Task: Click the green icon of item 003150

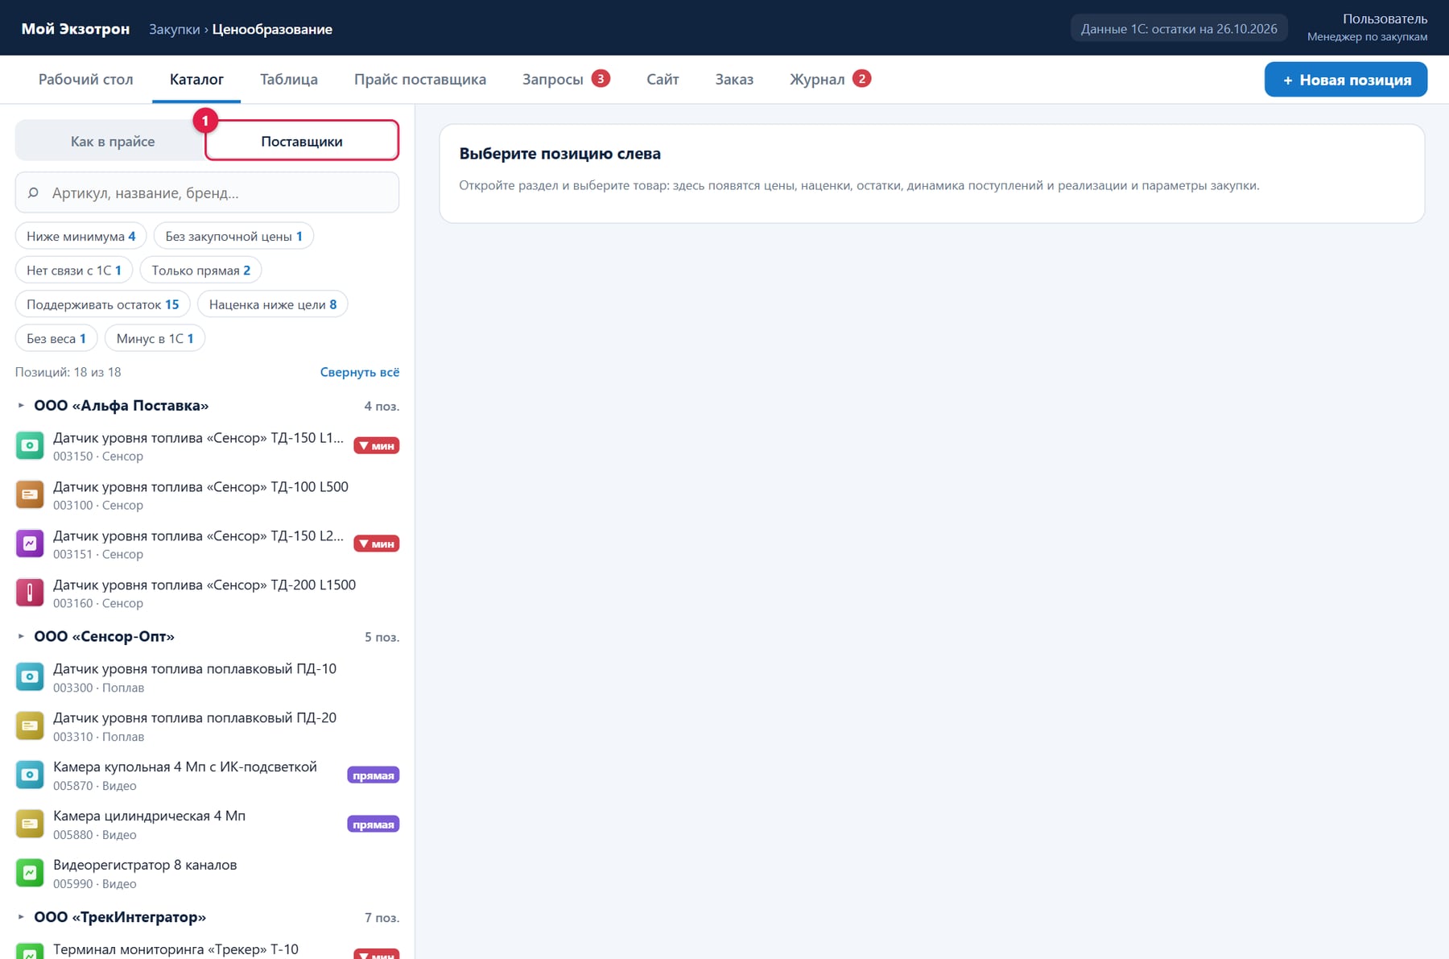Action: [x=30, y=446]
